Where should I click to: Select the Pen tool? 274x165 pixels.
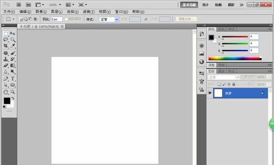tap(6, 79)
